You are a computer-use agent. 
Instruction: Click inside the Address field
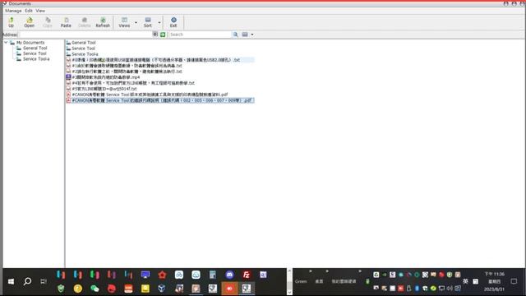click(85, 35)
